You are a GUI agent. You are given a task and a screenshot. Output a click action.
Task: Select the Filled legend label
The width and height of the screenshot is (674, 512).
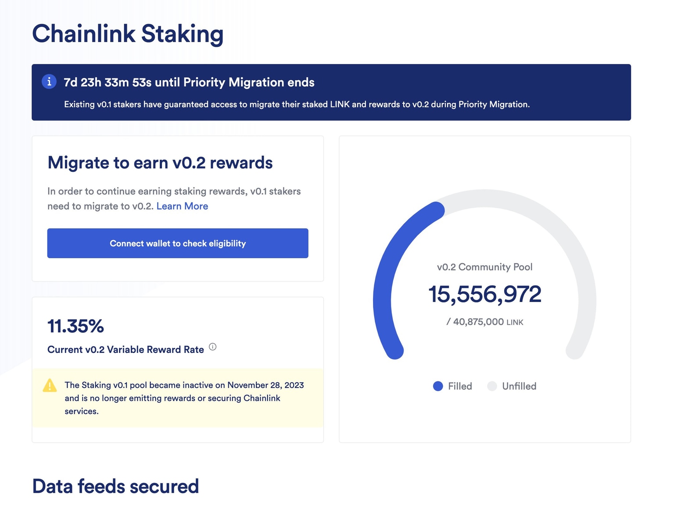click(460, 386)
